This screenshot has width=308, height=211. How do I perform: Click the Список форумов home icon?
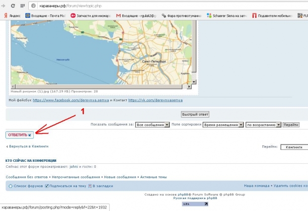pyautogui.click(x=10, y=186)
